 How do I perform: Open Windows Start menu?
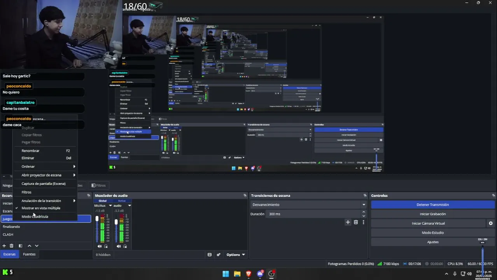(226, 274)
